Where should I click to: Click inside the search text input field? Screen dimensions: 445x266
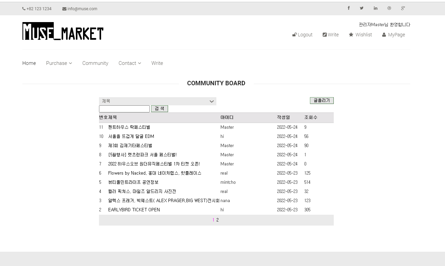[x=124, y=109]
